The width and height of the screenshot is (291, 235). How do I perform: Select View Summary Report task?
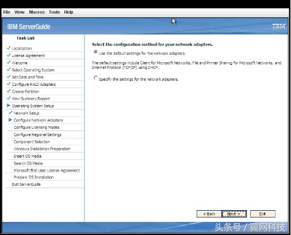(31, 99)
